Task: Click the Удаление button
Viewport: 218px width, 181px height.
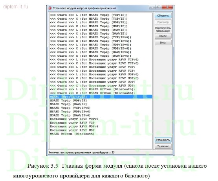Action: coord(163,146)
